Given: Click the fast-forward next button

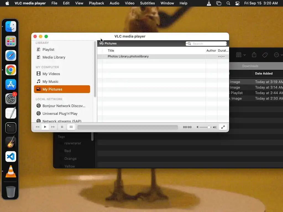Looking at the screenshot, I should point(53,127).
